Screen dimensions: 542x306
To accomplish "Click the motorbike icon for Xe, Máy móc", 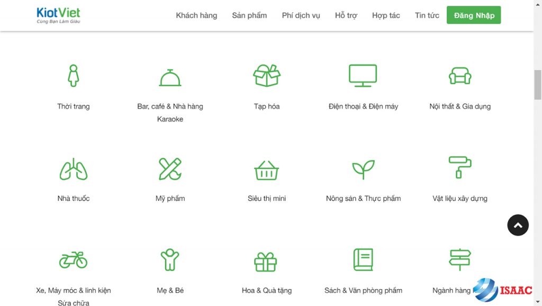I will click(73, 260).
